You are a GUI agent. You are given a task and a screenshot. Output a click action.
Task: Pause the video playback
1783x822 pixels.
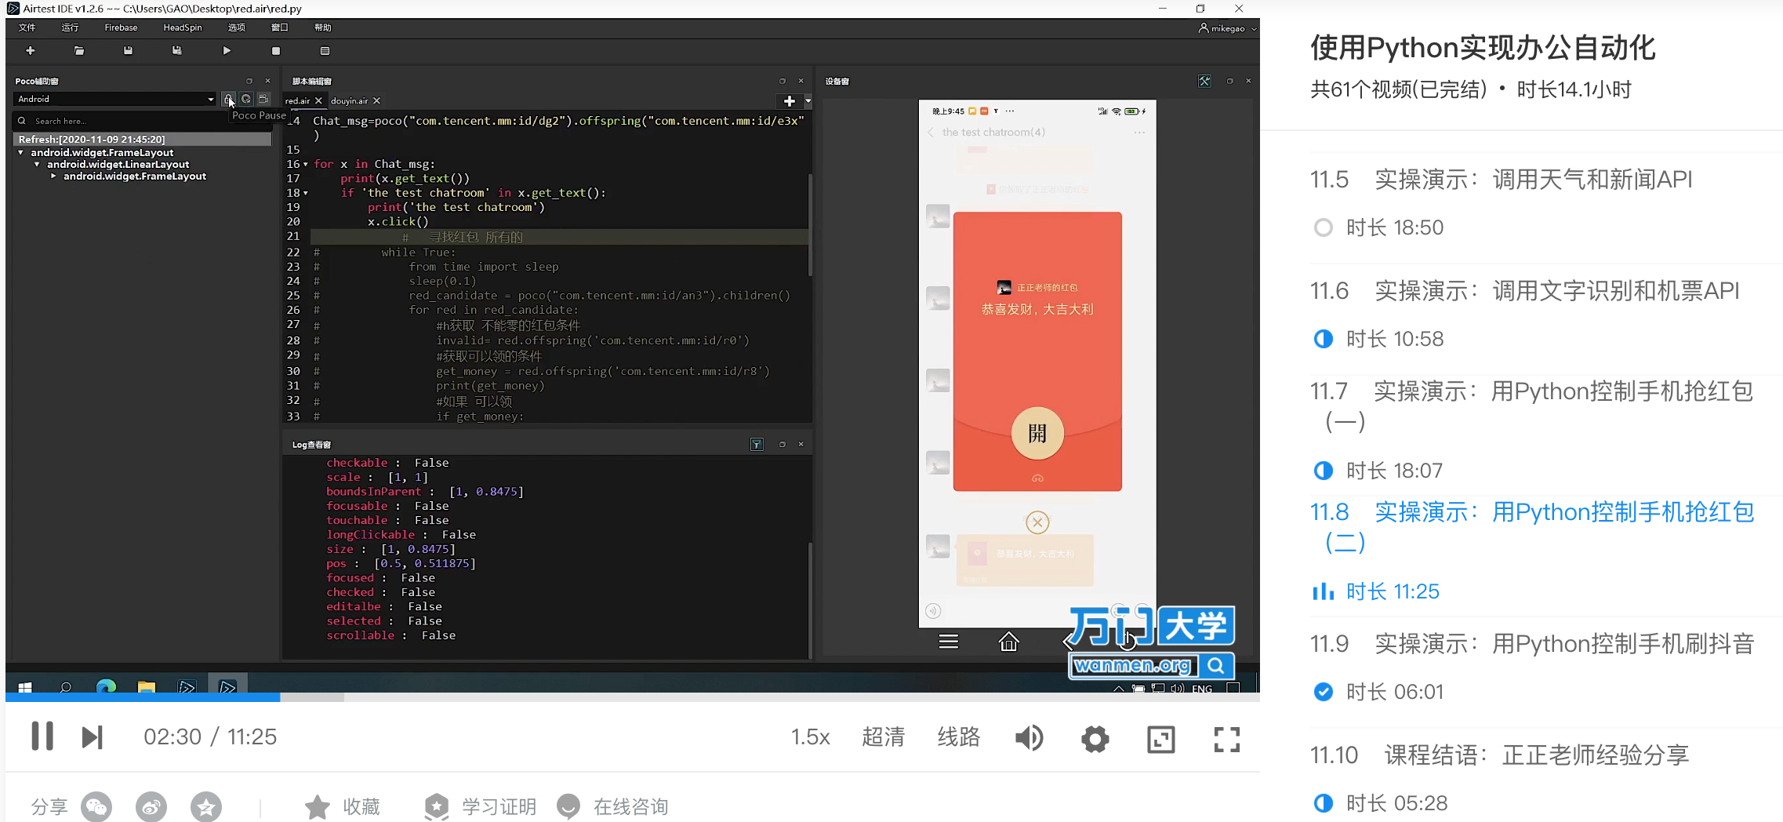tap(42, 737)
